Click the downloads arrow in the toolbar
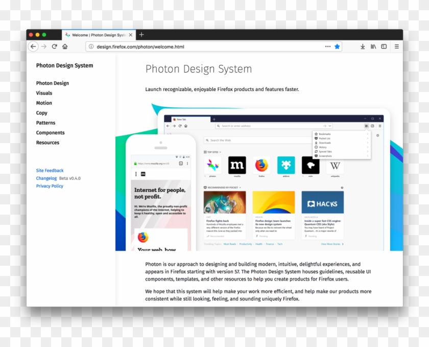The width and height of the screenshot is (429, 347). (363, 47)
